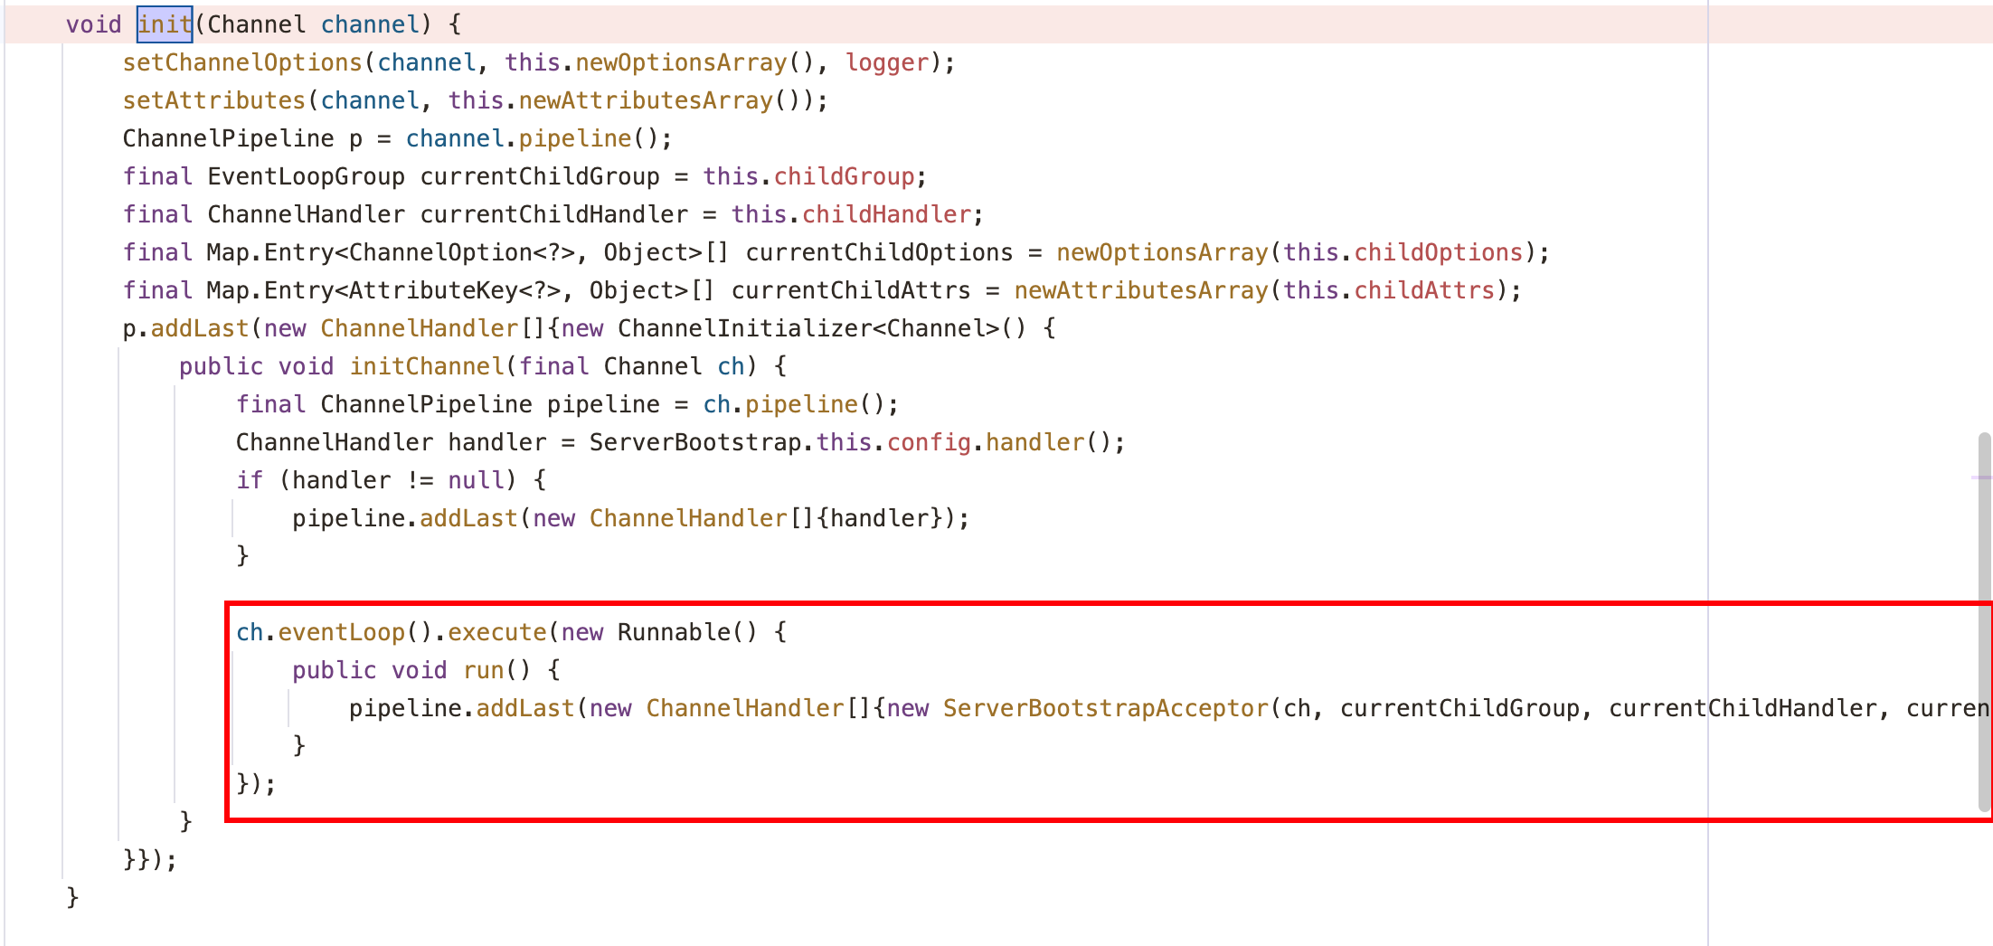Screen dimensions: 1993x946
Task: Click the this.childHandler field reference
Action: pos(886,214)
